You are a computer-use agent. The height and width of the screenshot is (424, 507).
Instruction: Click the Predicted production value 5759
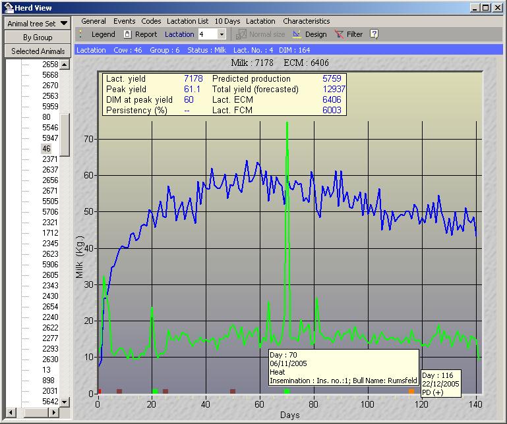click(x=332, y=78)
